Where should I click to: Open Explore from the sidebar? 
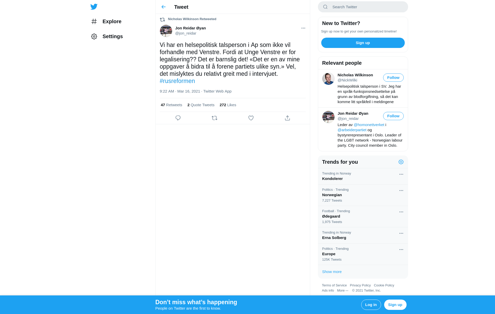[106, 21]
